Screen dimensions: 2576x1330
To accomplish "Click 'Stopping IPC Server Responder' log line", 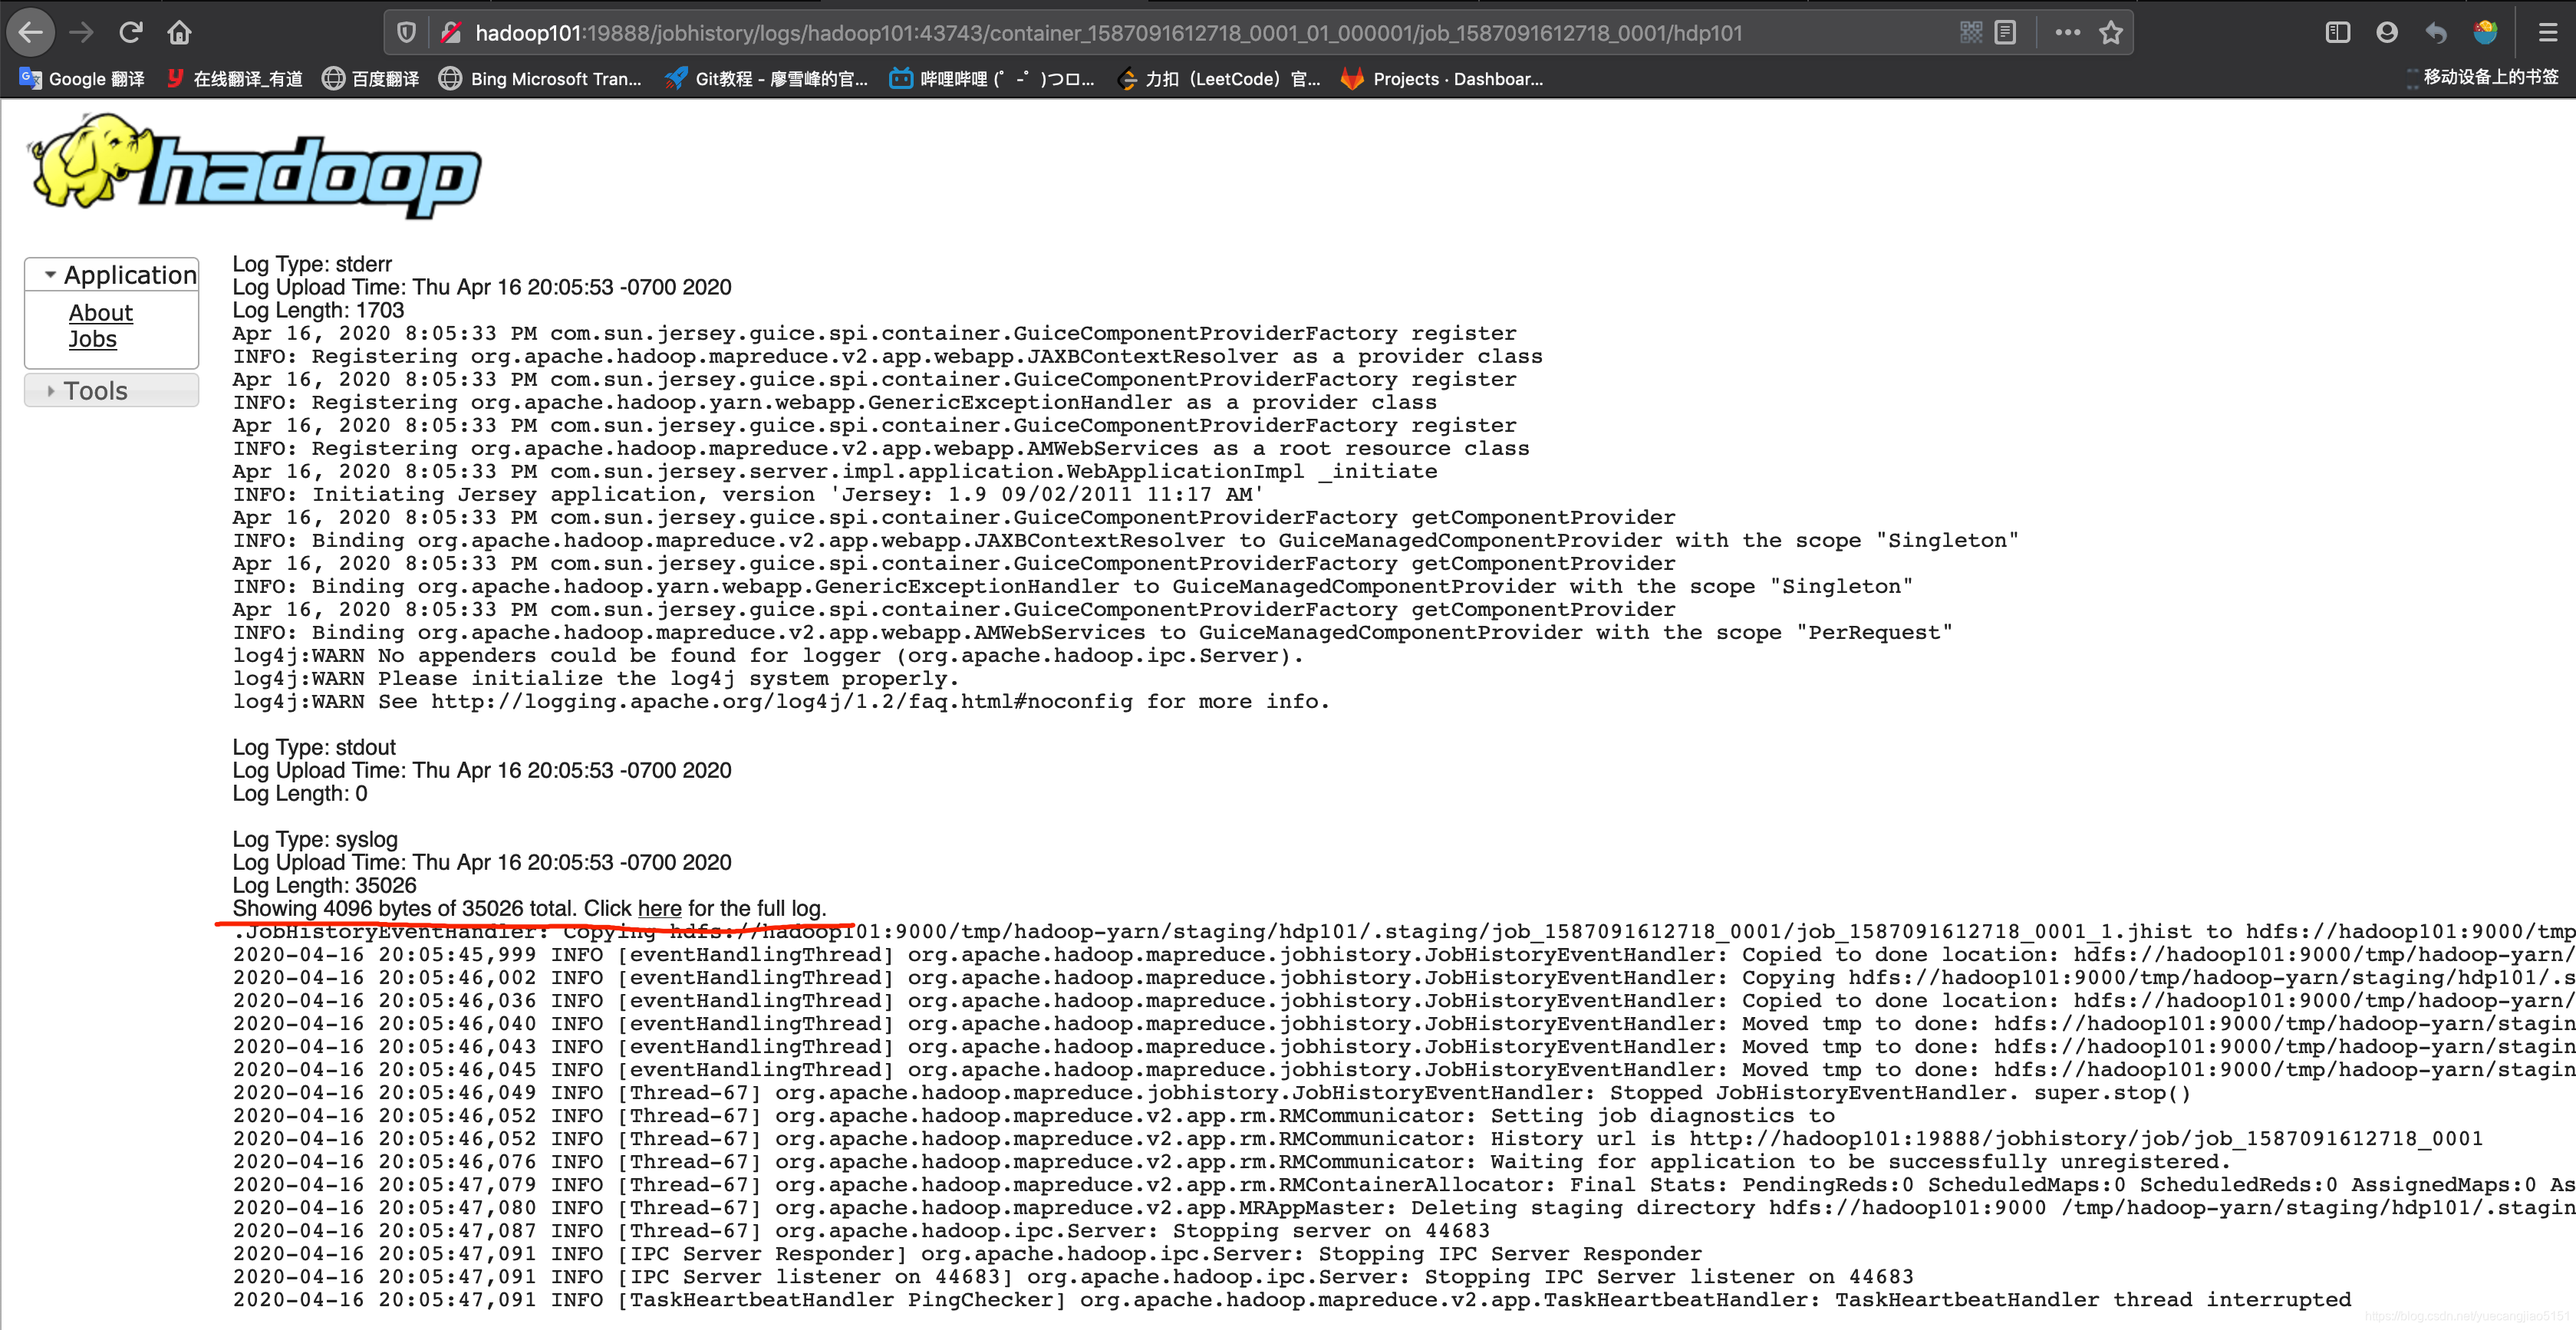I will (967, 1254).
